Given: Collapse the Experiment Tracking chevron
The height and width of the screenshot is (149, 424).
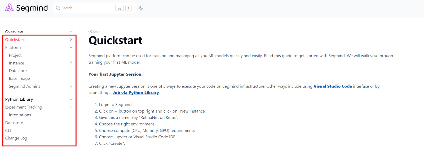Looking at the screenshot, I should pyautogui.click(x=71, y=107).
